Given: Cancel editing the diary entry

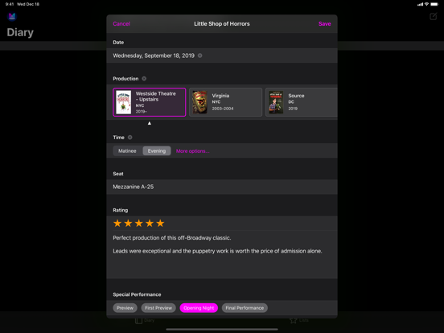Looking at the screenshot, I should [121, 24].
